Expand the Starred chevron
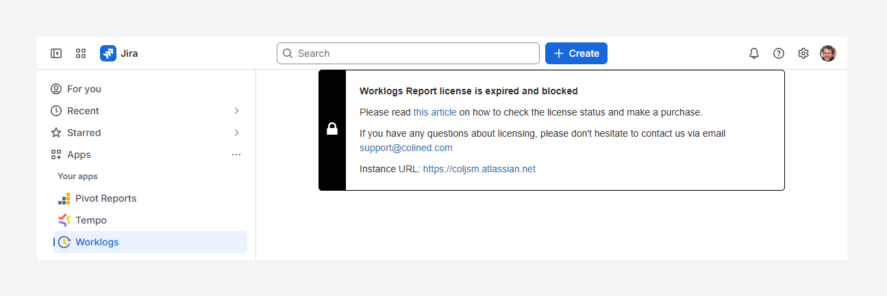887x296 pixels. (236, 133)
